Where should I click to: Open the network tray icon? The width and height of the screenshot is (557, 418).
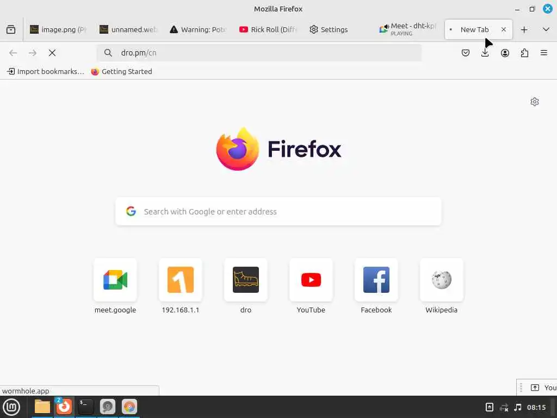(x=504, y=407)
